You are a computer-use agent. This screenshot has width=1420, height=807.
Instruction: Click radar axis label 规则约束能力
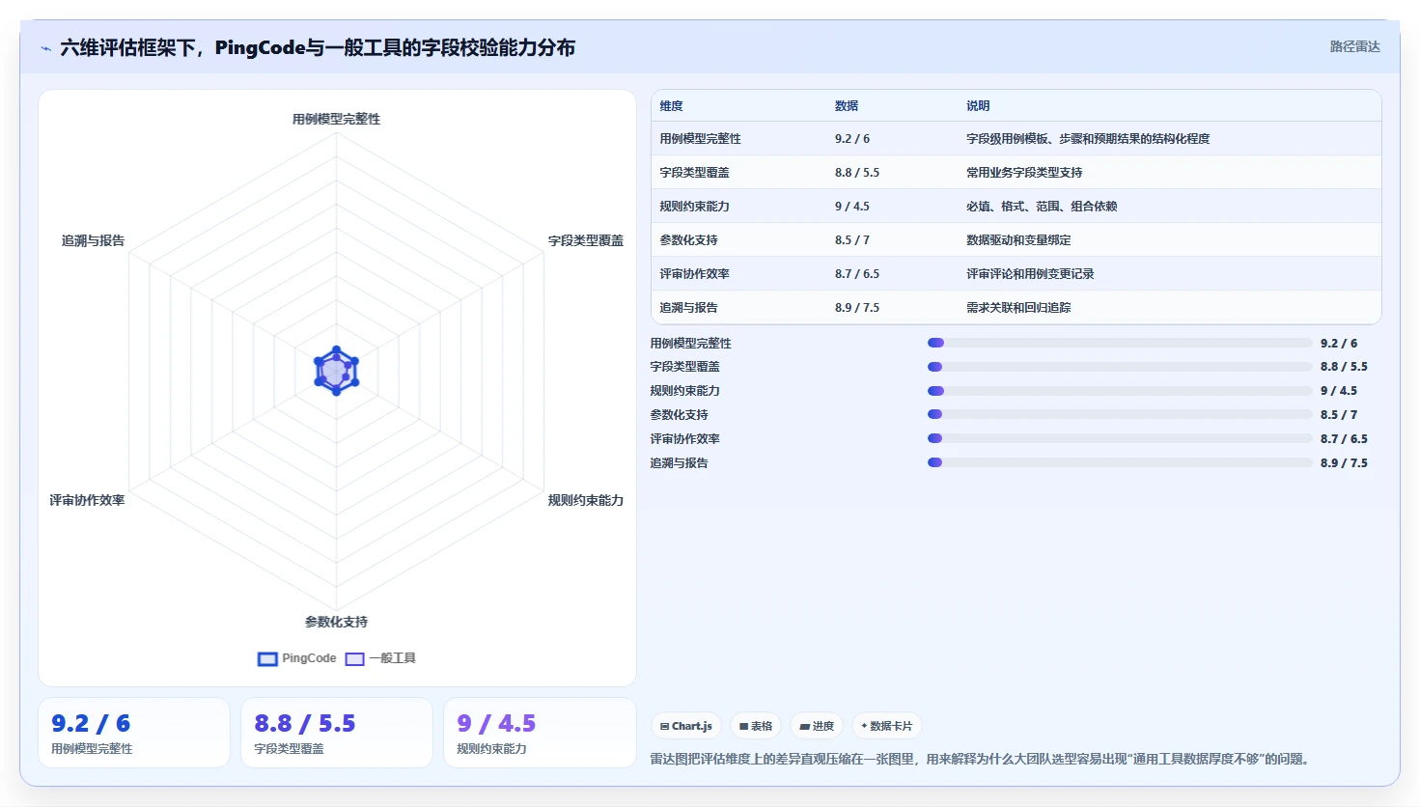pos(586,501)
